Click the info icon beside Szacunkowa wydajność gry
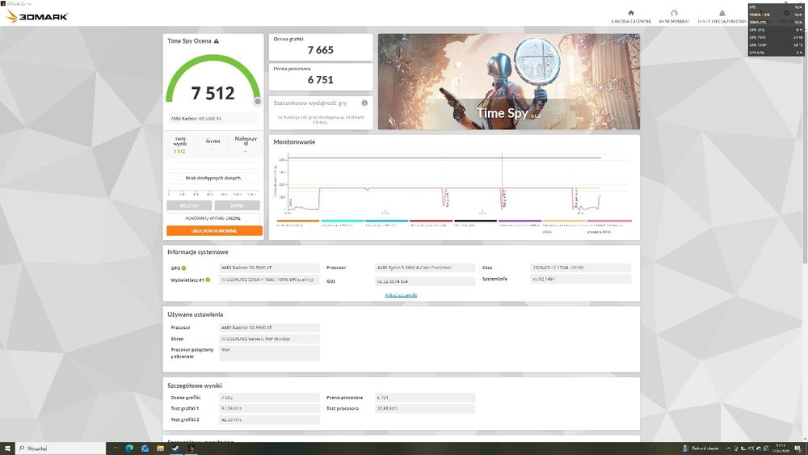The height and width of the screenshot is (455, 808). click(x=364, y=103)
